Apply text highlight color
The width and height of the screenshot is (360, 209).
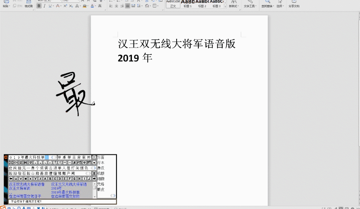84,6
